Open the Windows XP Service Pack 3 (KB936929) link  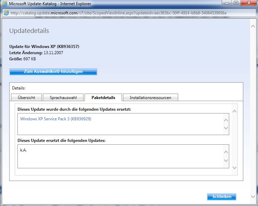(56, 119)
